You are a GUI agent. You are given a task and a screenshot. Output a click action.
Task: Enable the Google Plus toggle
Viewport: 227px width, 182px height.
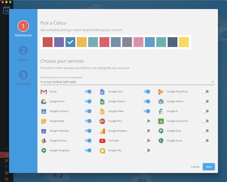coord(147,121)
